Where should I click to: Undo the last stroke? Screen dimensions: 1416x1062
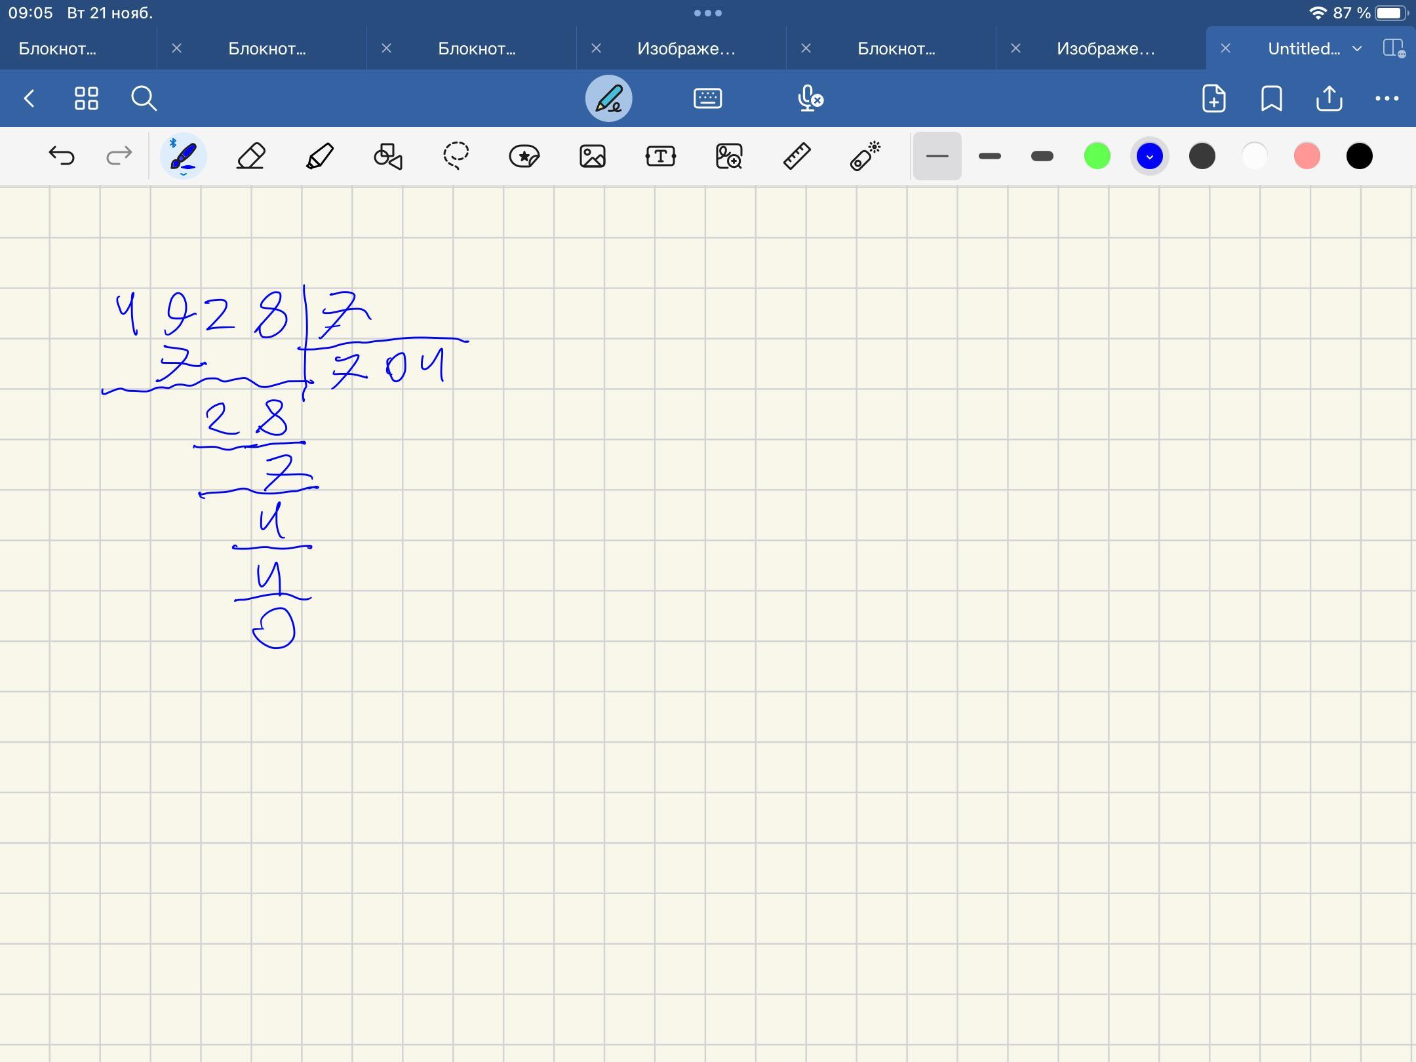62,156
